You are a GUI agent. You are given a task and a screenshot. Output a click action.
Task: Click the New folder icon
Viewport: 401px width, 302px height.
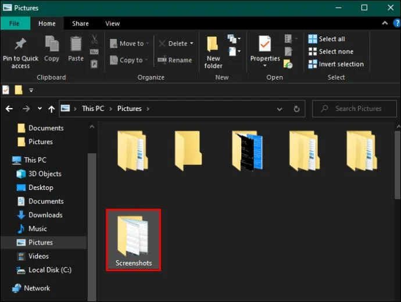point(213,44)
